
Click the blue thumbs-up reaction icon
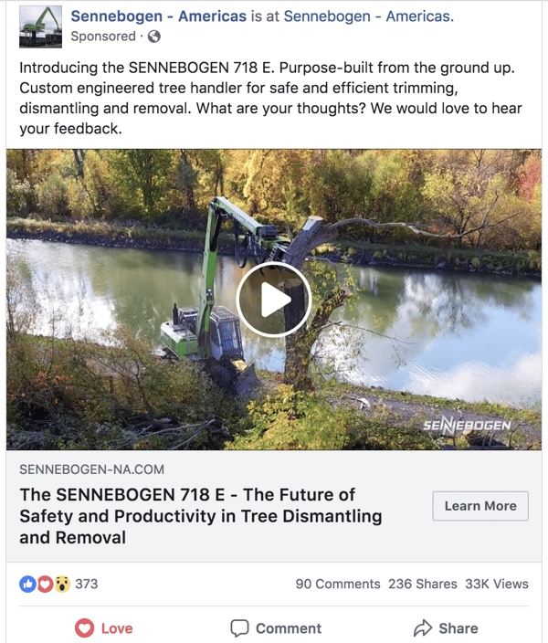pos(27,584)
